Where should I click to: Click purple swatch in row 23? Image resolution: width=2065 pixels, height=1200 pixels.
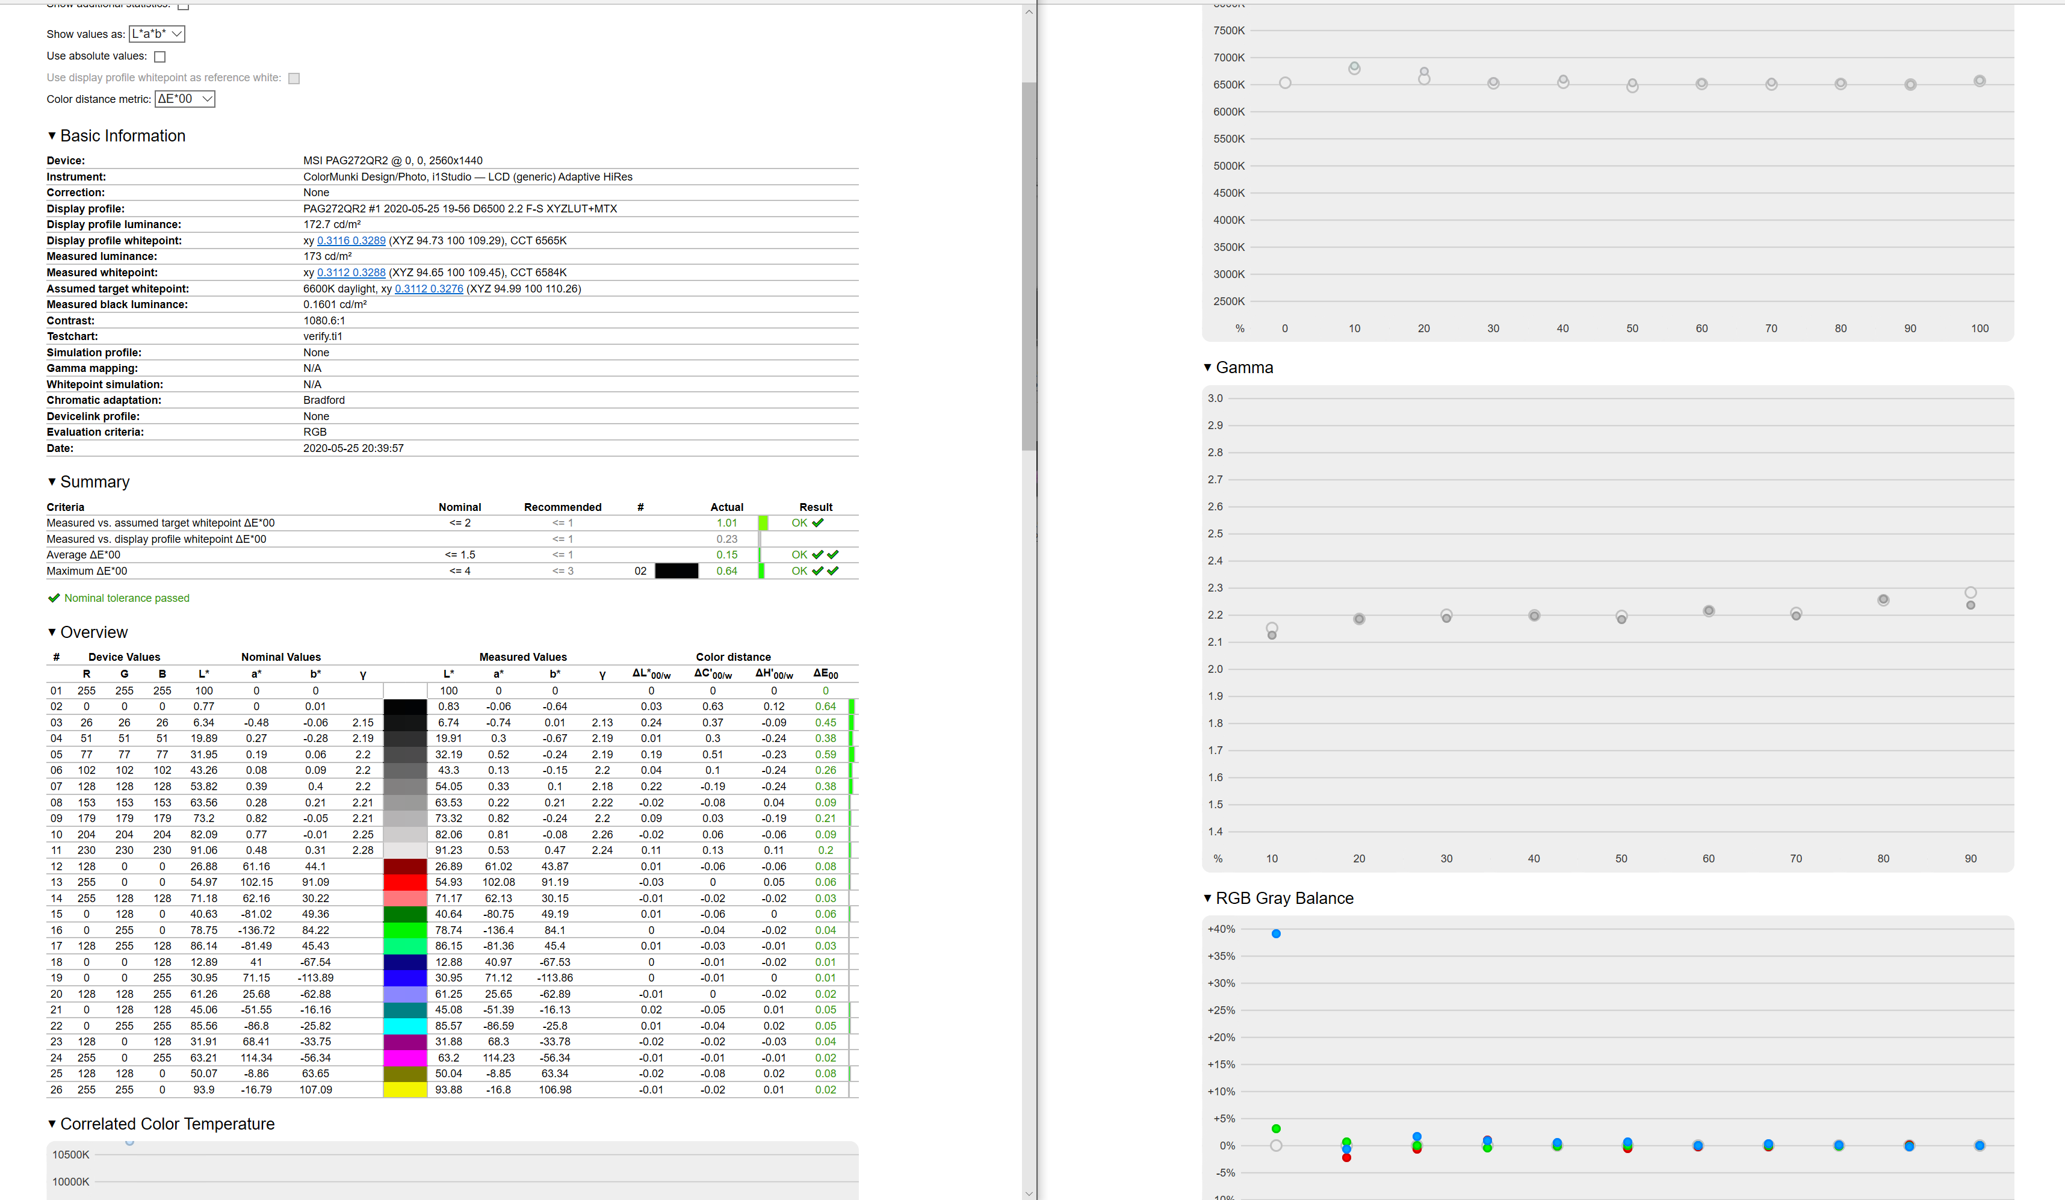coord(405,1042)
